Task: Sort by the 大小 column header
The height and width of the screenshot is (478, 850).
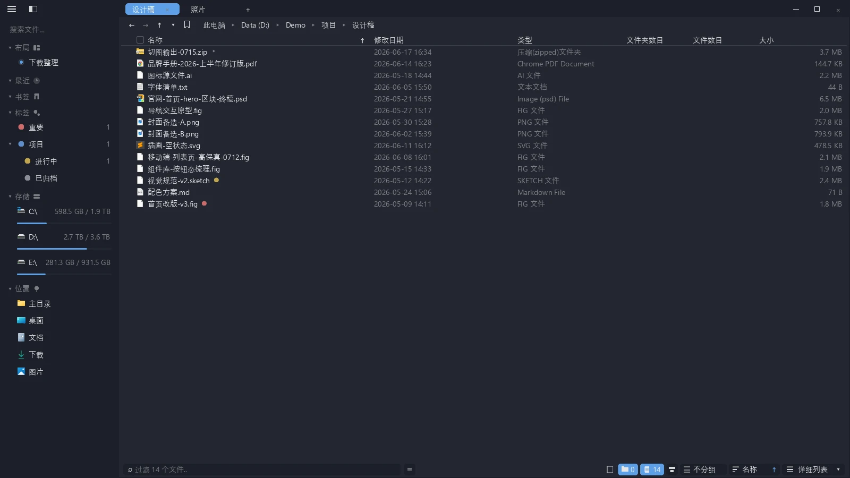Action: [767, 40]
